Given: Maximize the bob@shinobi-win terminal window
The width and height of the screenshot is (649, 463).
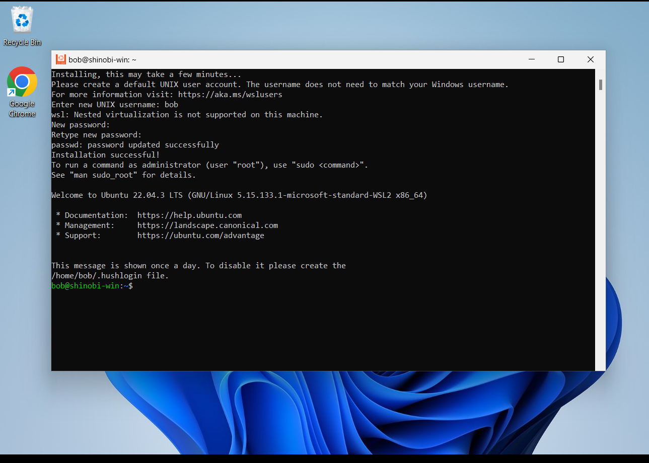Looking at the screenshot, I should 561,59.
